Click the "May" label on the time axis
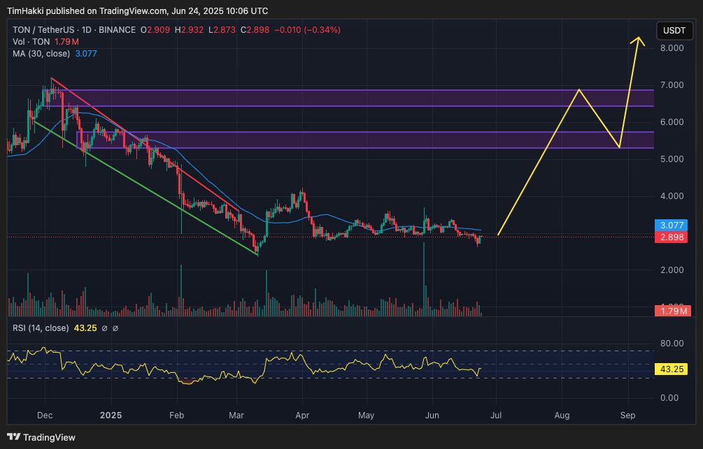 (366, 415)
